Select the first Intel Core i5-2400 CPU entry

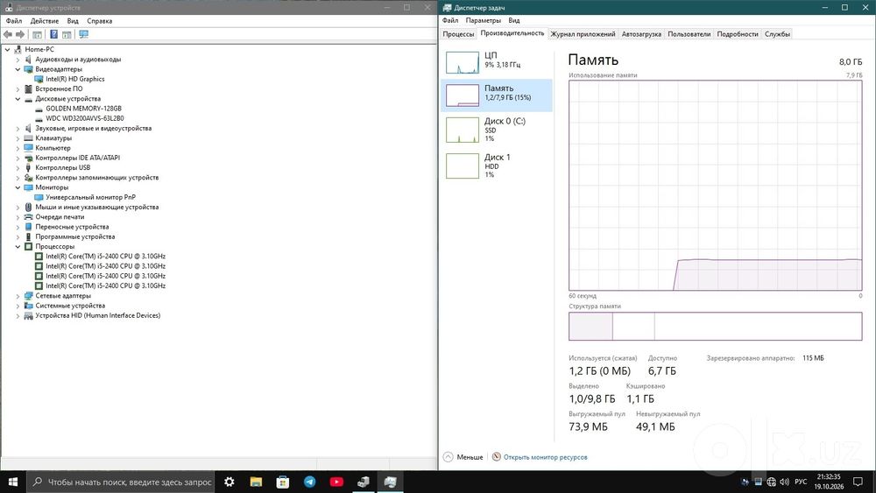point(106,257)
